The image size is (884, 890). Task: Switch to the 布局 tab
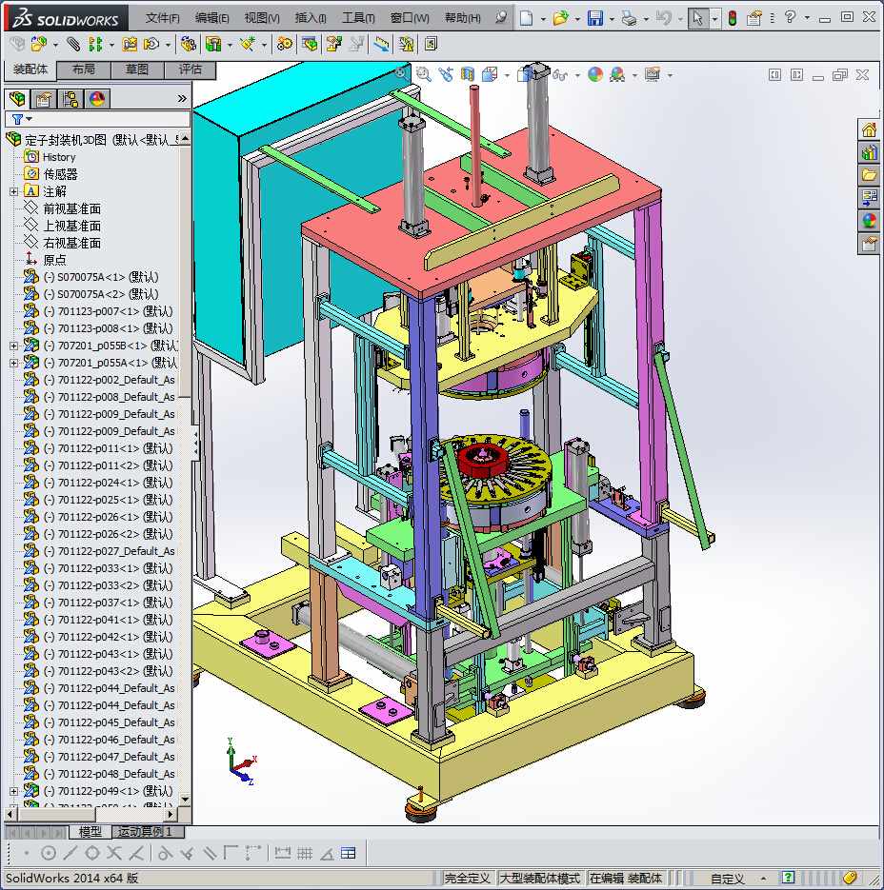(84, 69)
